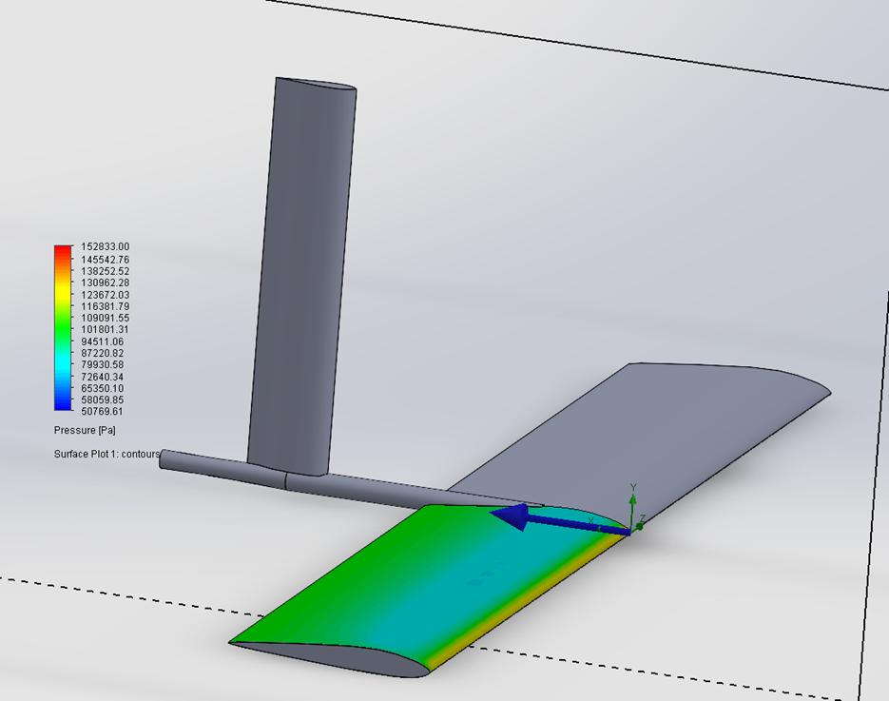Select the legend minimum value 50769.61
Screen dimensions: 889x701
point(105,412)
